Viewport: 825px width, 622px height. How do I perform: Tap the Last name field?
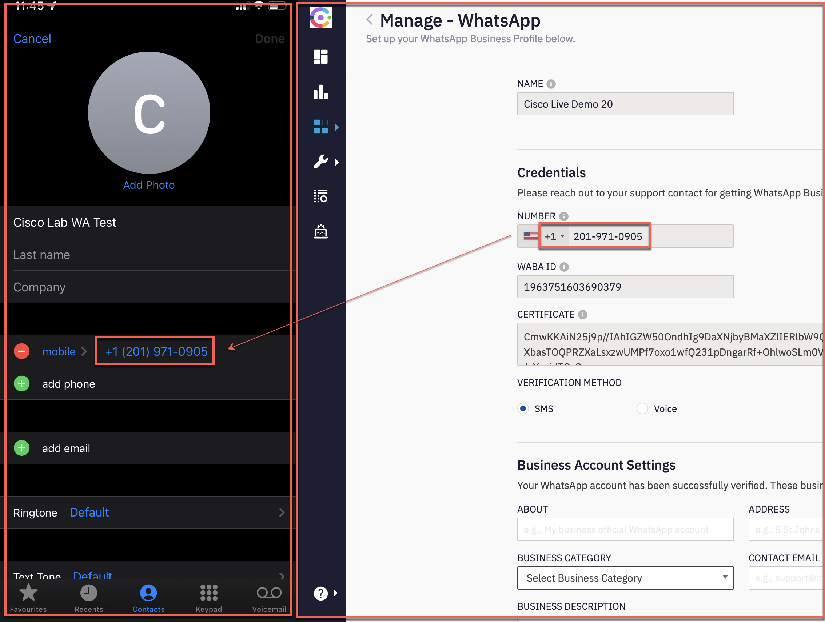point(149,255)
